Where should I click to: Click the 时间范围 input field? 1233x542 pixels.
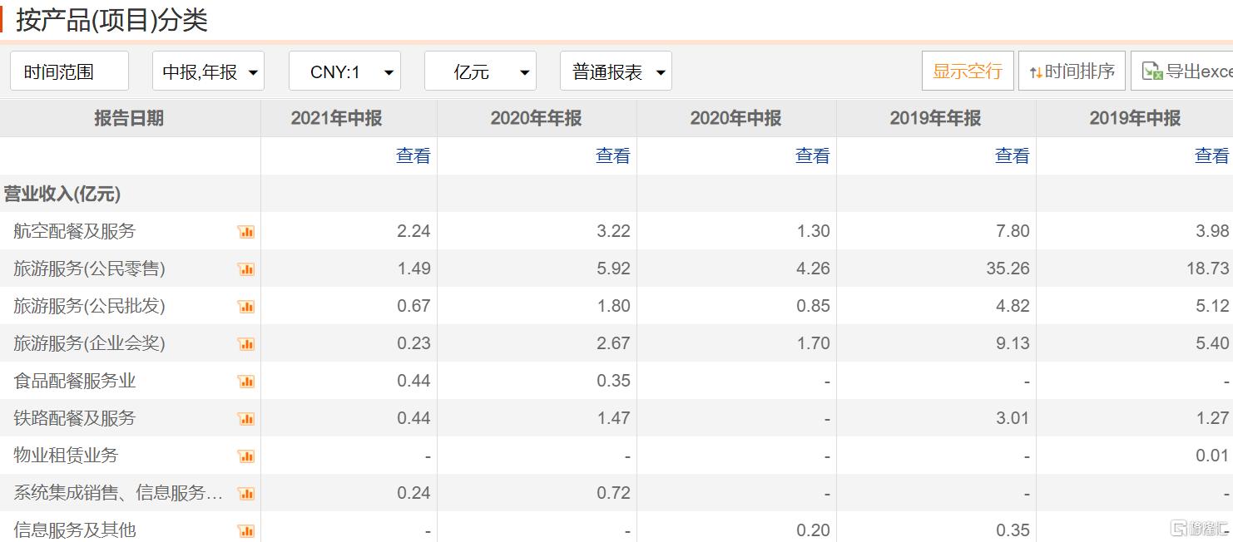[x=69, y=71]
